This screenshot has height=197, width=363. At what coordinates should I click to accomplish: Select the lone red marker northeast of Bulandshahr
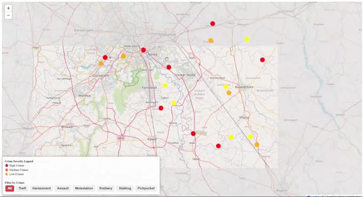pos(262,60)
